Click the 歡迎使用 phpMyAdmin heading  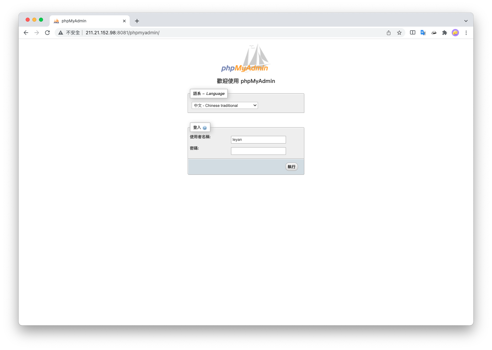[x=246, y=81]
